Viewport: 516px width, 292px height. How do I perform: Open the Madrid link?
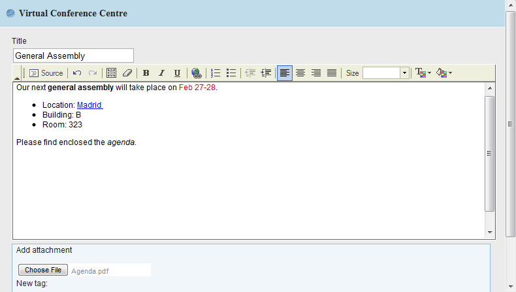[x=89, y=105]
